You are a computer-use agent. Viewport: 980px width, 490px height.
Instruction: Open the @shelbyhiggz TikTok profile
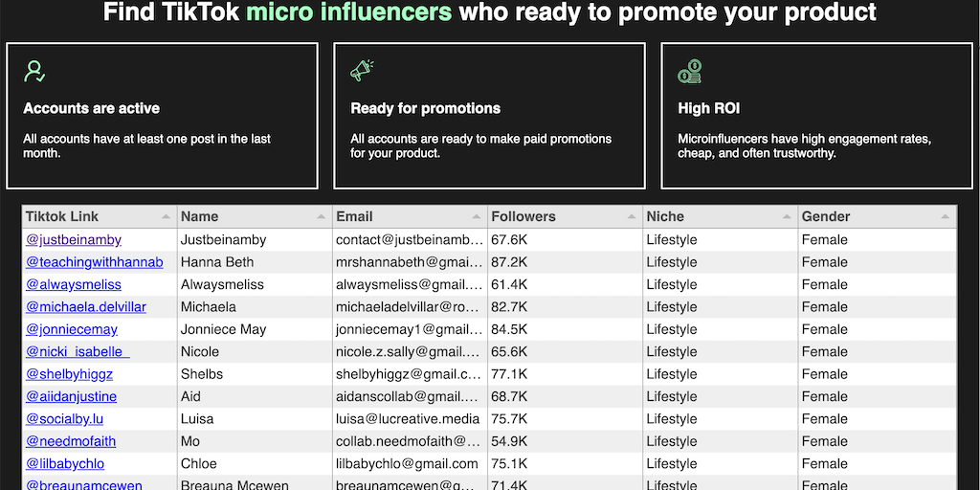72,374
